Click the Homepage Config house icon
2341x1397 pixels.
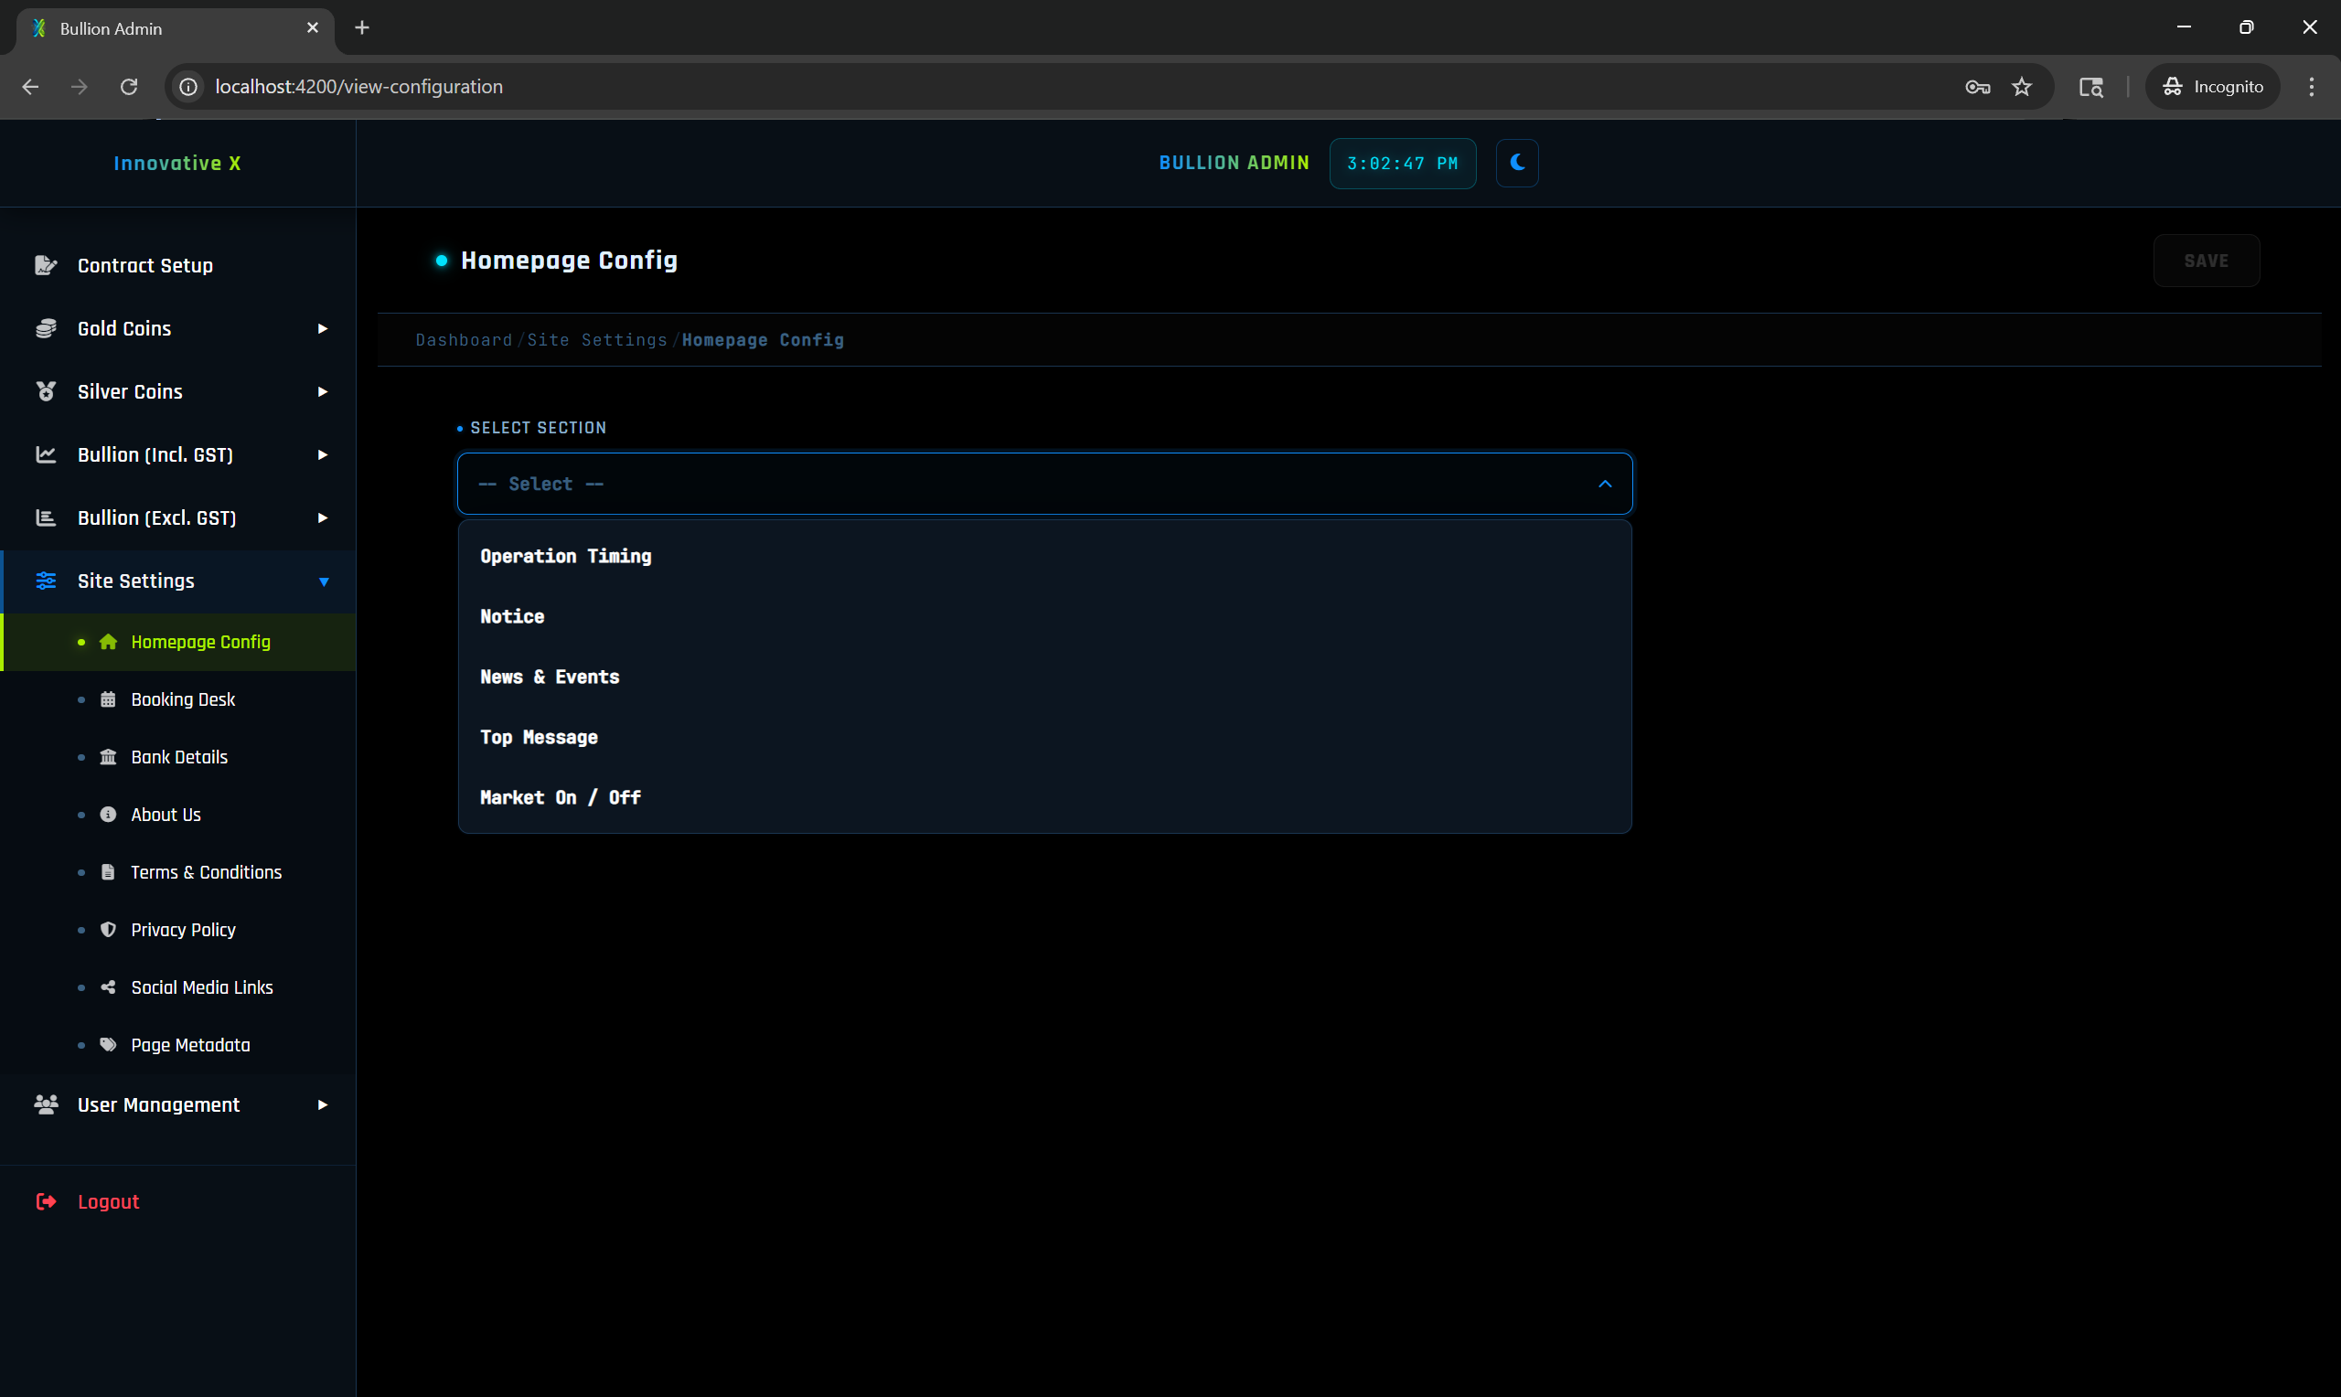(108, 642)
